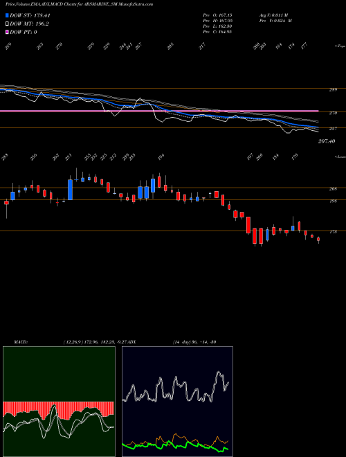Click the chart title mentioning ABSMARINE_SM
This screenshot has width=346, height=457.
79,4
